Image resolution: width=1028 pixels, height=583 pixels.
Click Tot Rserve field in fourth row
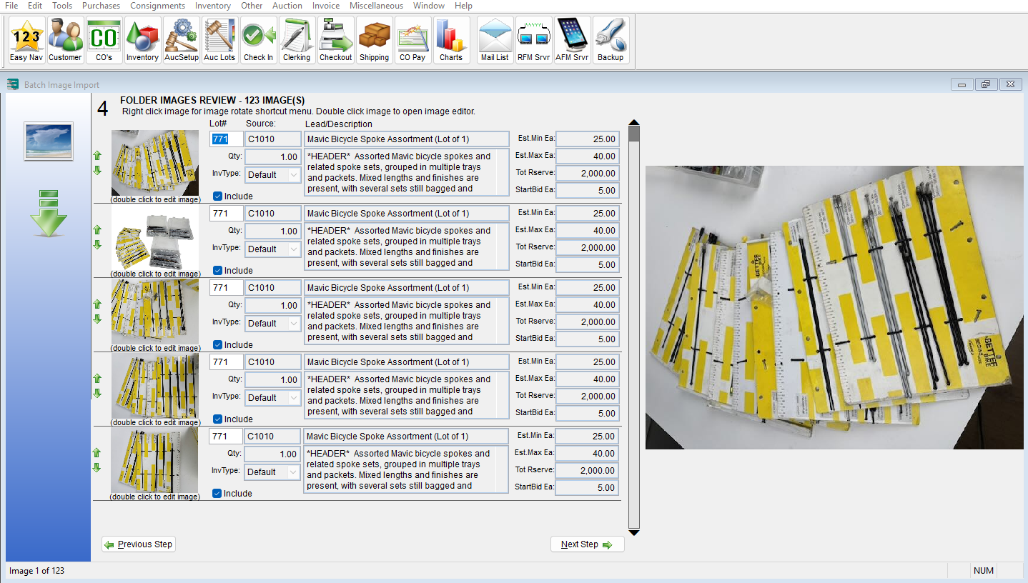(588, 397)
